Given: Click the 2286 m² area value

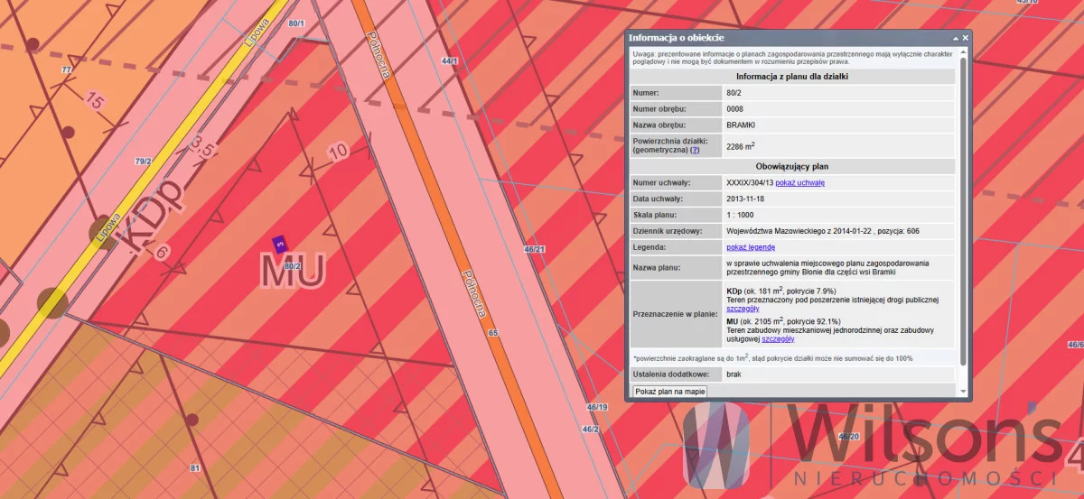Looking at the screenshot, I should [x=741, y=144].
